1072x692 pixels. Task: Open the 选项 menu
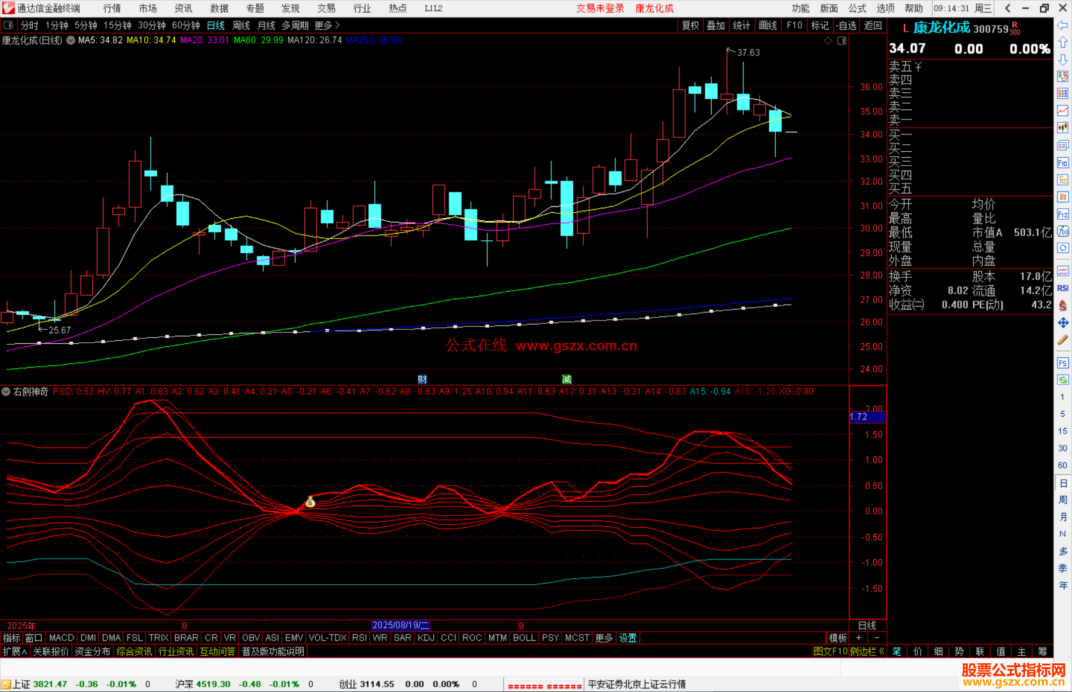886,8
